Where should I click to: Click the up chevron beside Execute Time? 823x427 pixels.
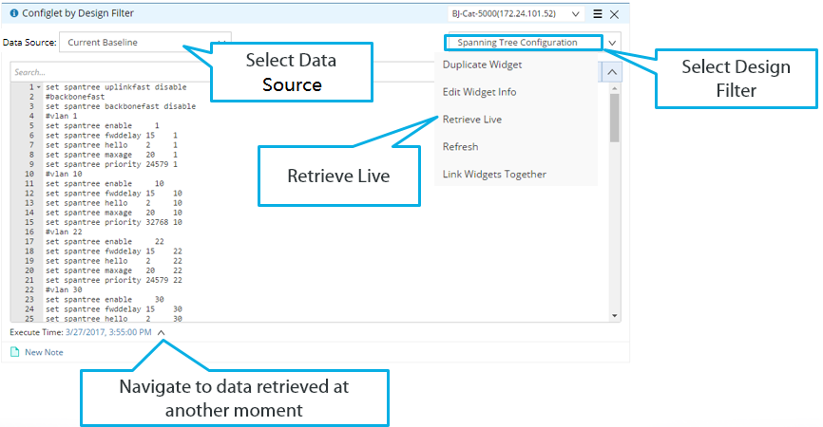(x=161, y=333)
